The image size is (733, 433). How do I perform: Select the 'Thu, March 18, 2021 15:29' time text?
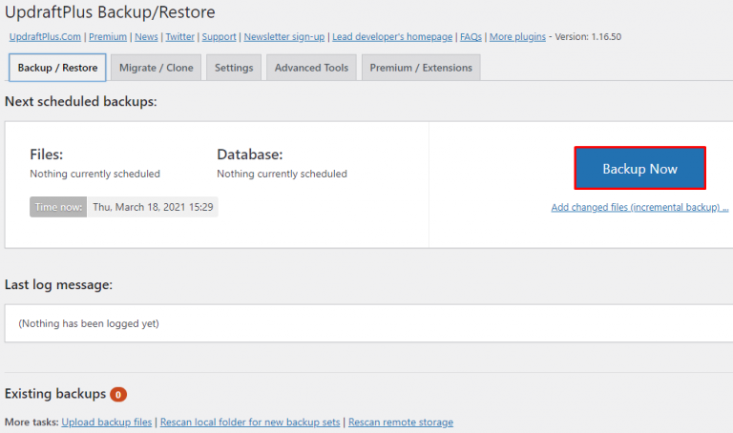[153, 207]
